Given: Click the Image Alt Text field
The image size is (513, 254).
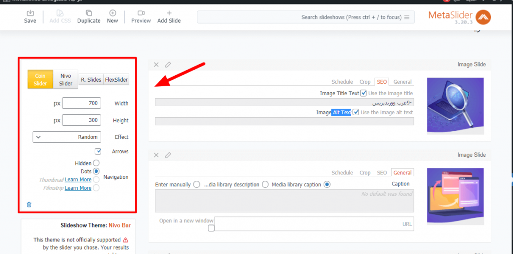Looking at the screenshot, I should [285, 121].
